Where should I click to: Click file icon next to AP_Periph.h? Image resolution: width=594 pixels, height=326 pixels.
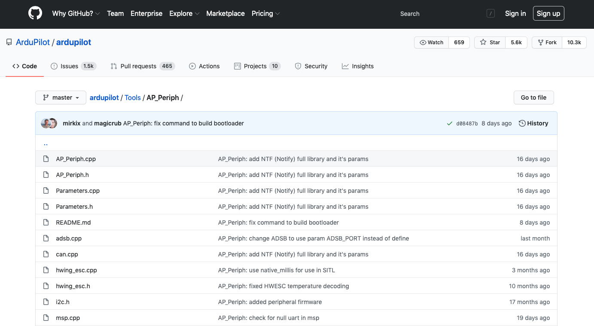point(46,175)
